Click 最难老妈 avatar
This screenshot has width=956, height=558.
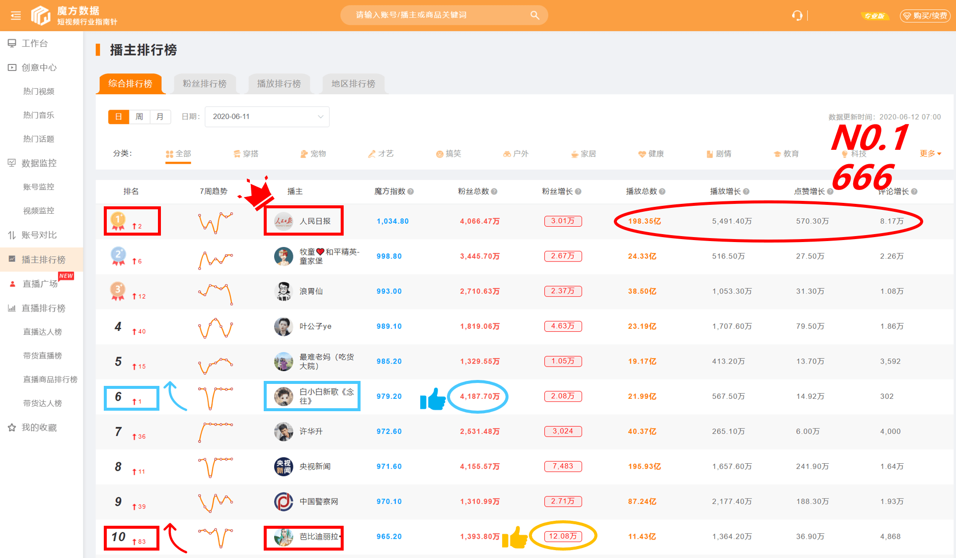point(284,362)
